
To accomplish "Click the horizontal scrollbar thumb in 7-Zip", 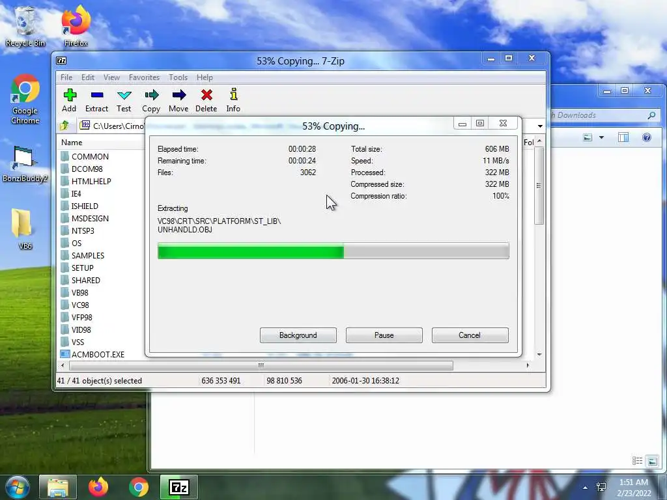I will (261, 365).
